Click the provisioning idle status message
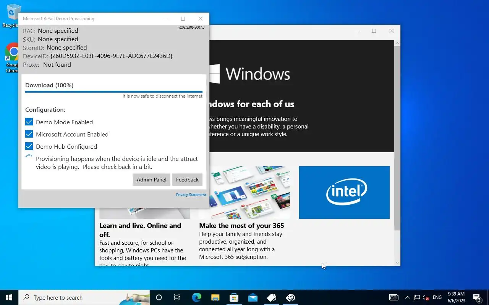The height and width of the screenshot is (305, 489). (117, 163)
